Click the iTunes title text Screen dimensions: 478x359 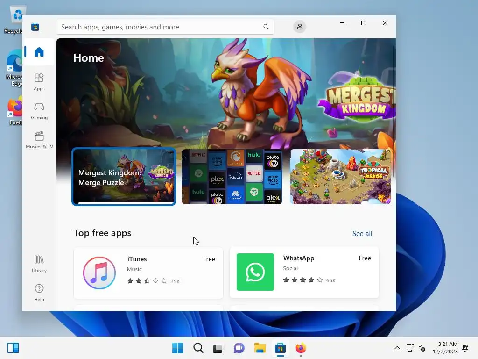[x=137, y=259]
